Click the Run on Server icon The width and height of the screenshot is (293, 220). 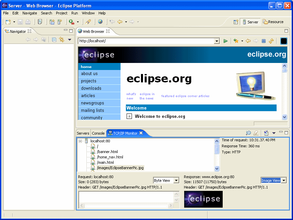[x=72, y=22]
